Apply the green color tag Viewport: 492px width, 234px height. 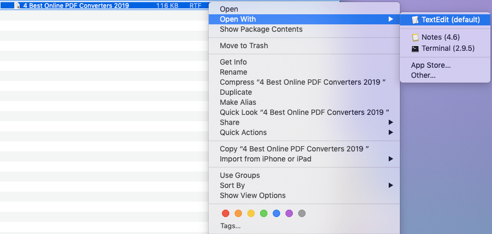tap(264, 213)
